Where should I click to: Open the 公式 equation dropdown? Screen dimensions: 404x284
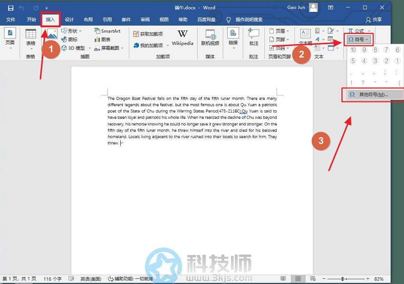coord(359,31)
